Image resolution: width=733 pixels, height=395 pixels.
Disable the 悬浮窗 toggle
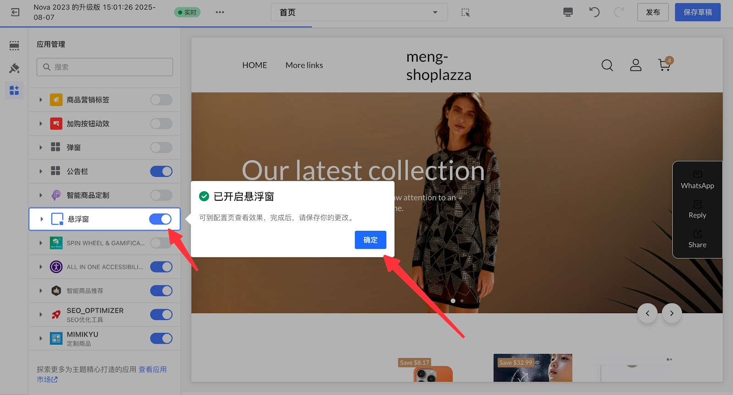click(160, 219)
